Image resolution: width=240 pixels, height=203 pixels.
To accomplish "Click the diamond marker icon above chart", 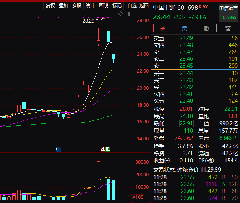I will 121,14.
